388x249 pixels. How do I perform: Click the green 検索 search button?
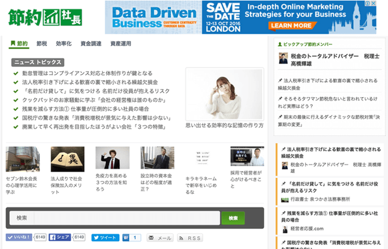[233, 218]
